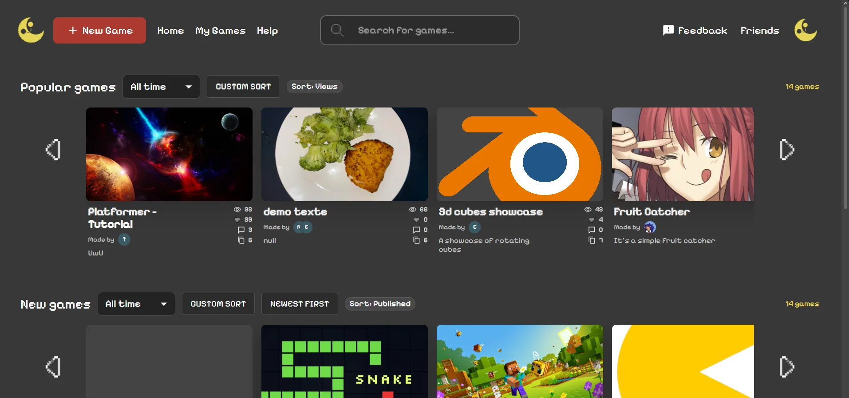Focus the Search for games field
Image resolution: width=849 pixels, height=398 pixels.
pos(420,30)
